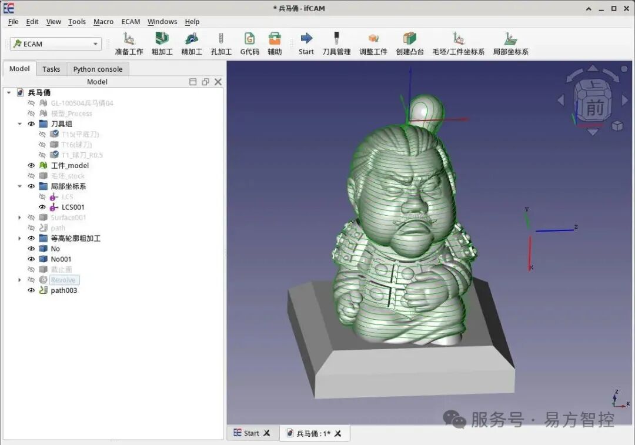This screenshot has width=635, height=445.
Task: Expand the Surface001 node
Action: [x=19, y=218]
